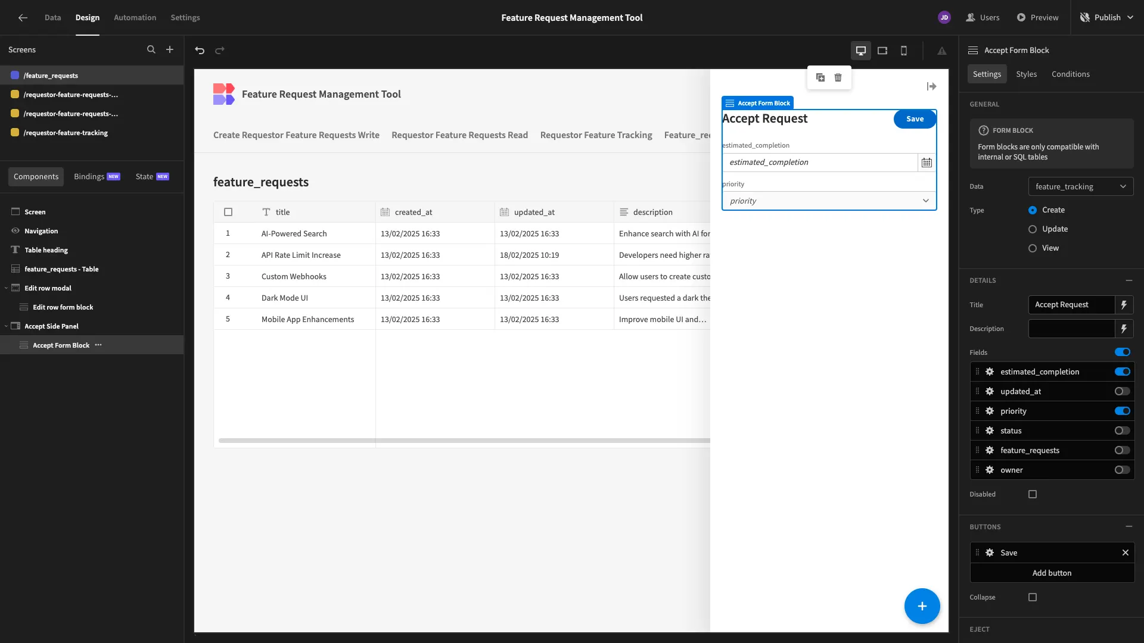Open the estimated_completion calendar picker
The width and height of the screenshot is (1144, 643).
pyautogui.click(x=927, y=163)
